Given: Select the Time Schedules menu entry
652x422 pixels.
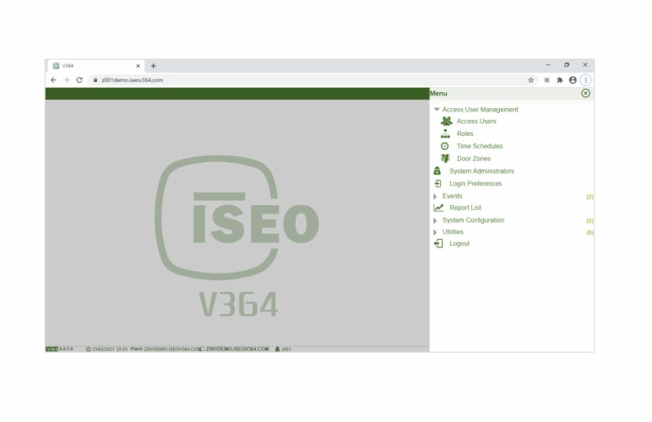Looking at the screenshot, I should tap(480, 146).
